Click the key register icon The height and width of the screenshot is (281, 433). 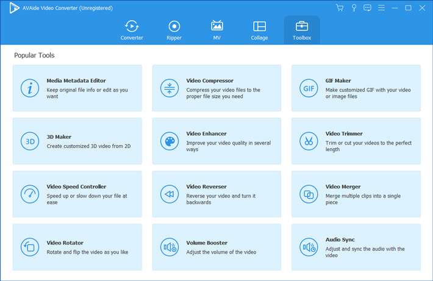click(353, 8)
